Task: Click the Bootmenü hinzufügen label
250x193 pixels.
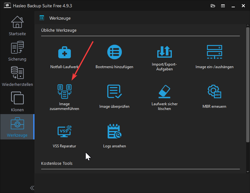Action: point(114,67)
